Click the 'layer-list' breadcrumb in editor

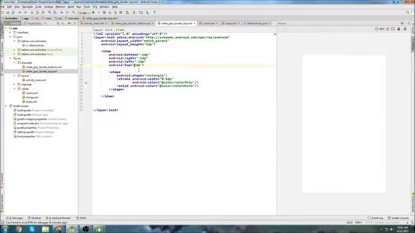click(103, 30)
